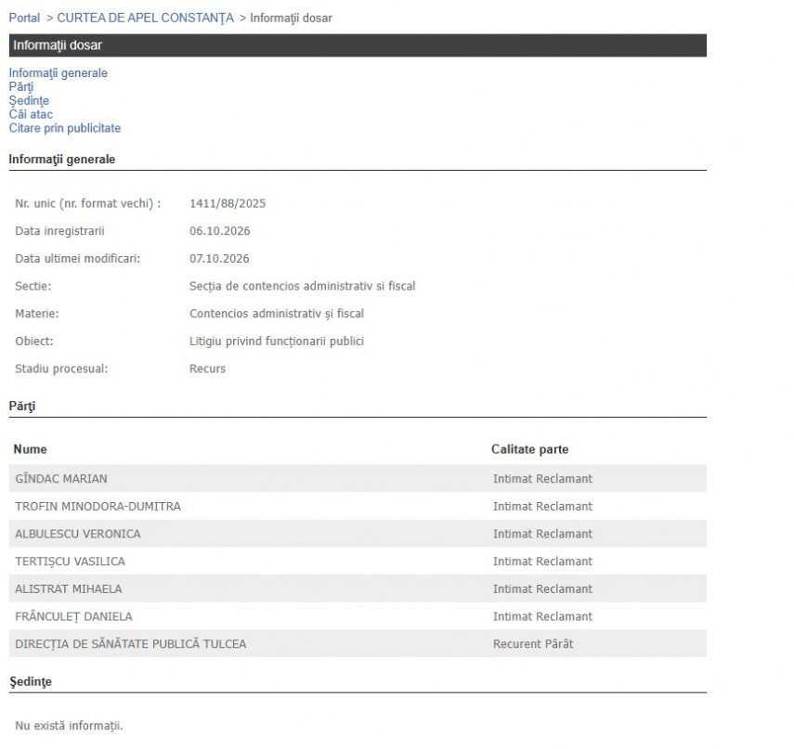Click Intimat Reclamant for FRÂNCULEȚ DANIELA
The width and height of the screenshot is (794, 749).
click(542, 616)
